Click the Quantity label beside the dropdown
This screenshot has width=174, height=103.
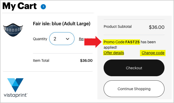click(x=40, y=39)
